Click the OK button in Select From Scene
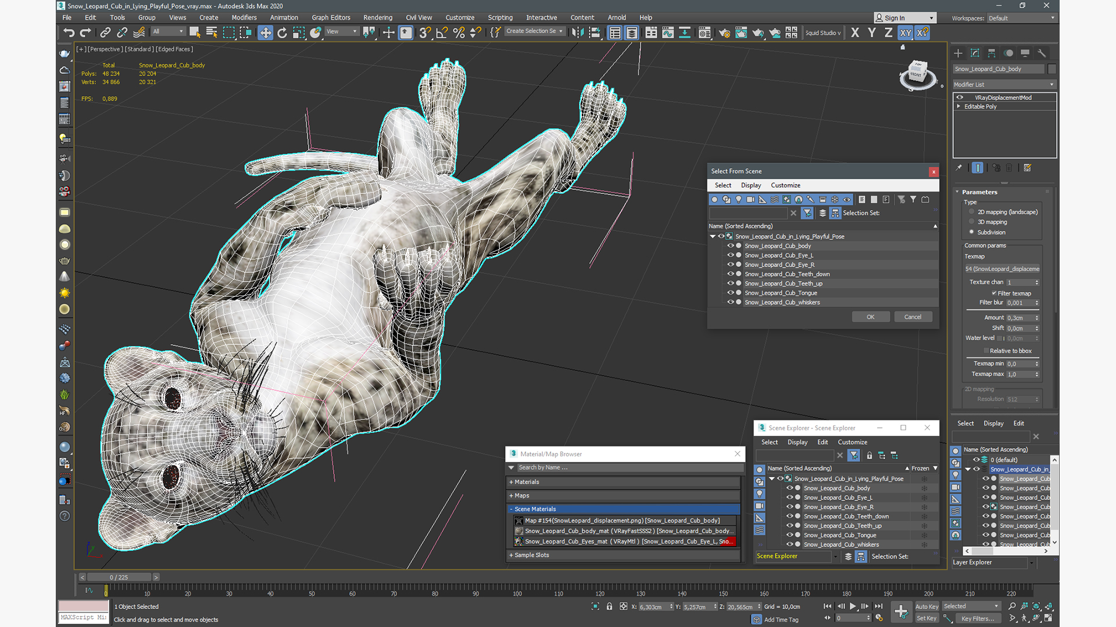The height and width of the screenshot is (627, 1116). [870, 316]
